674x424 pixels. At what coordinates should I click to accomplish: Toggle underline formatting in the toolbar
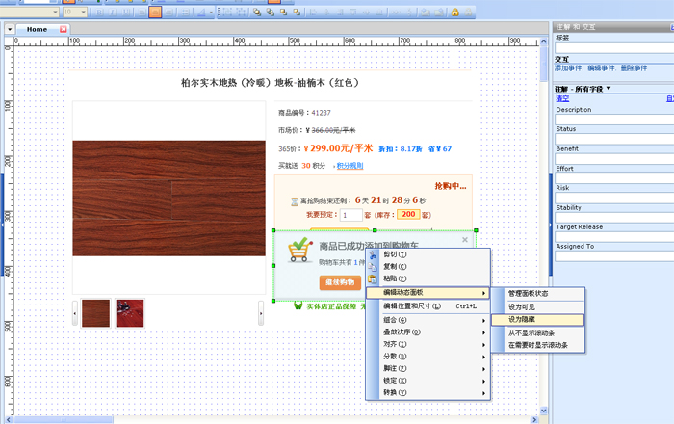tap(126, 12)
